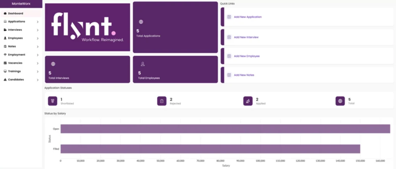Click the flynt logo banner
The image size is (396, 169).
click(x=87, y=27)
